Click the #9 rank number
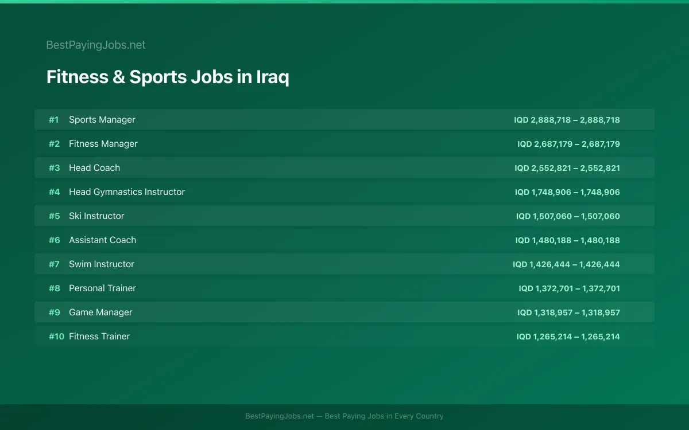This screenshot has width=689, height=430. (x=54, y=312)
